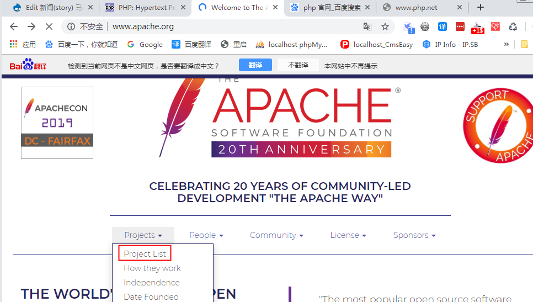
Task: Go forward to the next page
Action: (31, 27)
